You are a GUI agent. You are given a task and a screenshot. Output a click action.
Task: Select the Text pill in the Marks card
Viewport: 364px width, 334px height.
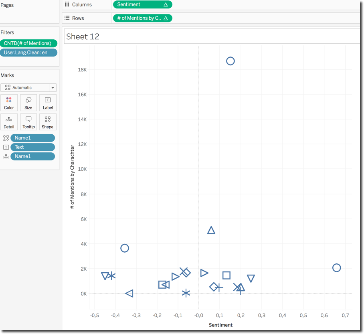33,147
